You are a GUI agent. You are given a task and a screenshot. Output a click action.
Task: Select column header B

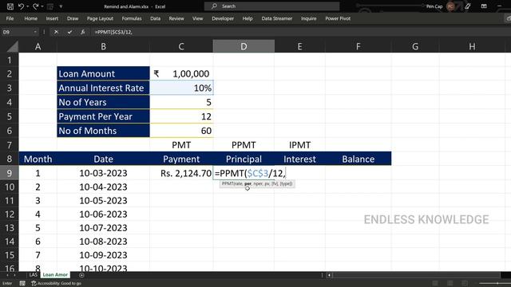tap(103, 46)
